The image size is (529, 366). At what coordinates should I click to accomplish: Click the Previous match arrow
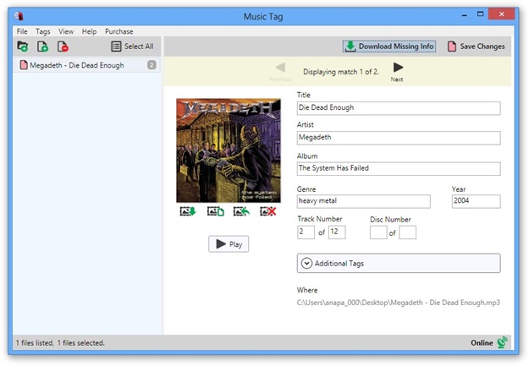click(280, 72)
